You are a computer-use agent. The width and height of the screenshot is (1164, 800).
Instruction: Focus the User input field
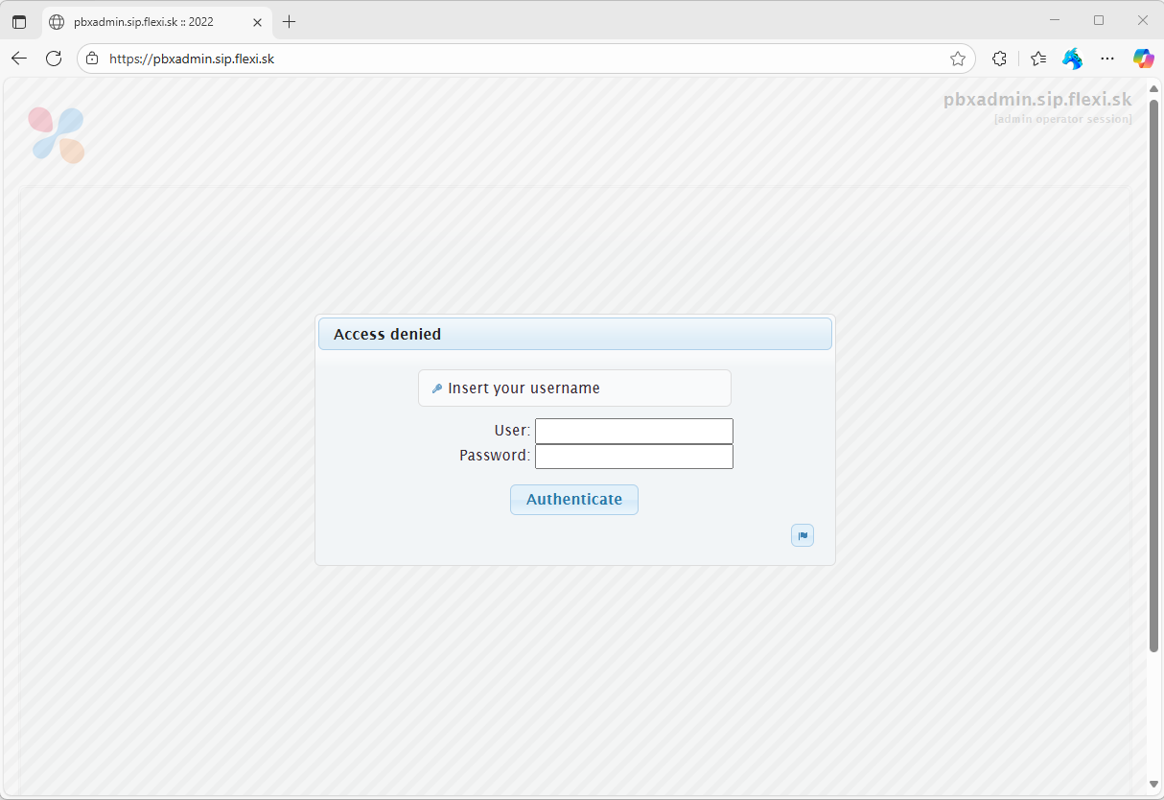(634, 431)
